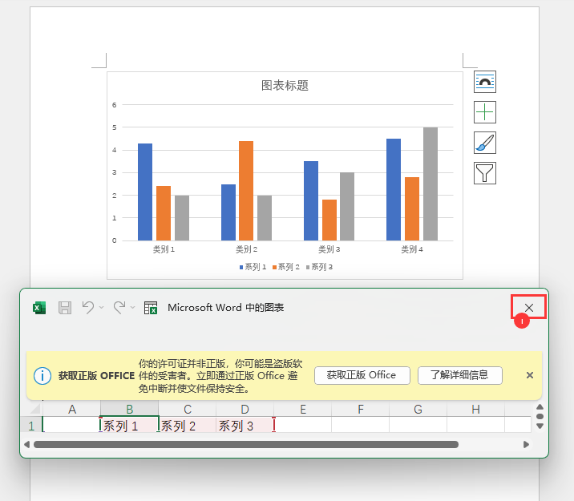Select gray 系列 3 bar in 类别 4
The width and height of the screenshot is (574, 501).
(x=430, y=184)
